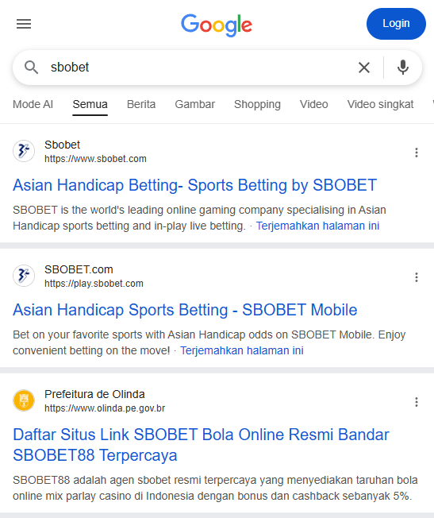Screen dimensions: 434x518
Task: Click Terjemahkan halaman ini under first result
Action: click(x=317, y=226)
